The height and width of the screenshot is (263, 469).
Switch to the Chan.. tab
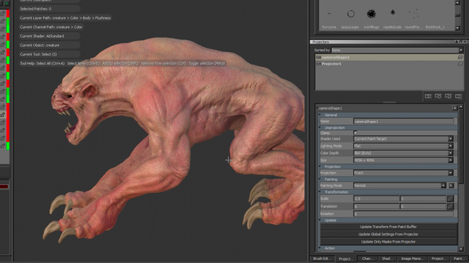click(x=367, y=258)
